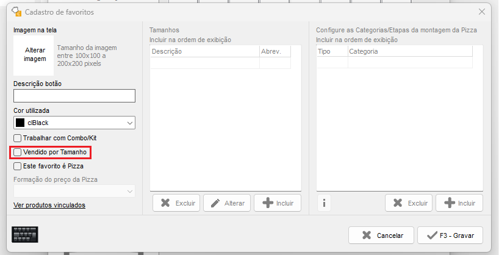The image size is (499, 255).
Task: Click Incluir under the Tamanhos list
Action: coord(278,203)
